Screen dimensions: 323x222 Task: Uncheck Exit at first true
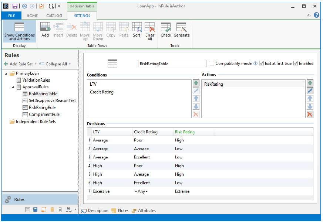[x=262, y=64]
